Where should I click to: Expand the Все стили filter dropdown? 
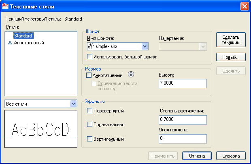[73, 104]
